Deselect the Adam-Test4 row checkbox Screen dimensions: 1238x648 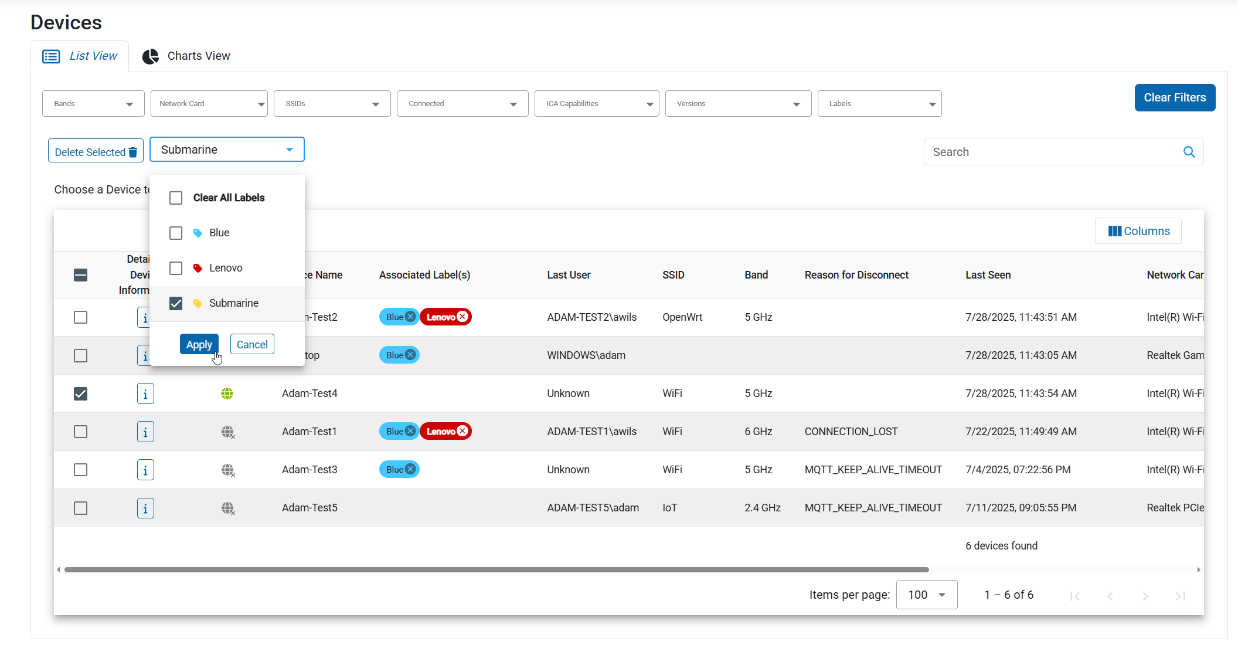click(x=81, y=393)
